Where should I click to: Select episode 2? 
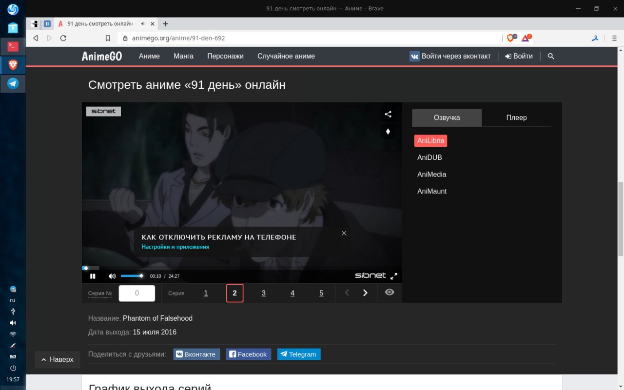tap(235, 293)
